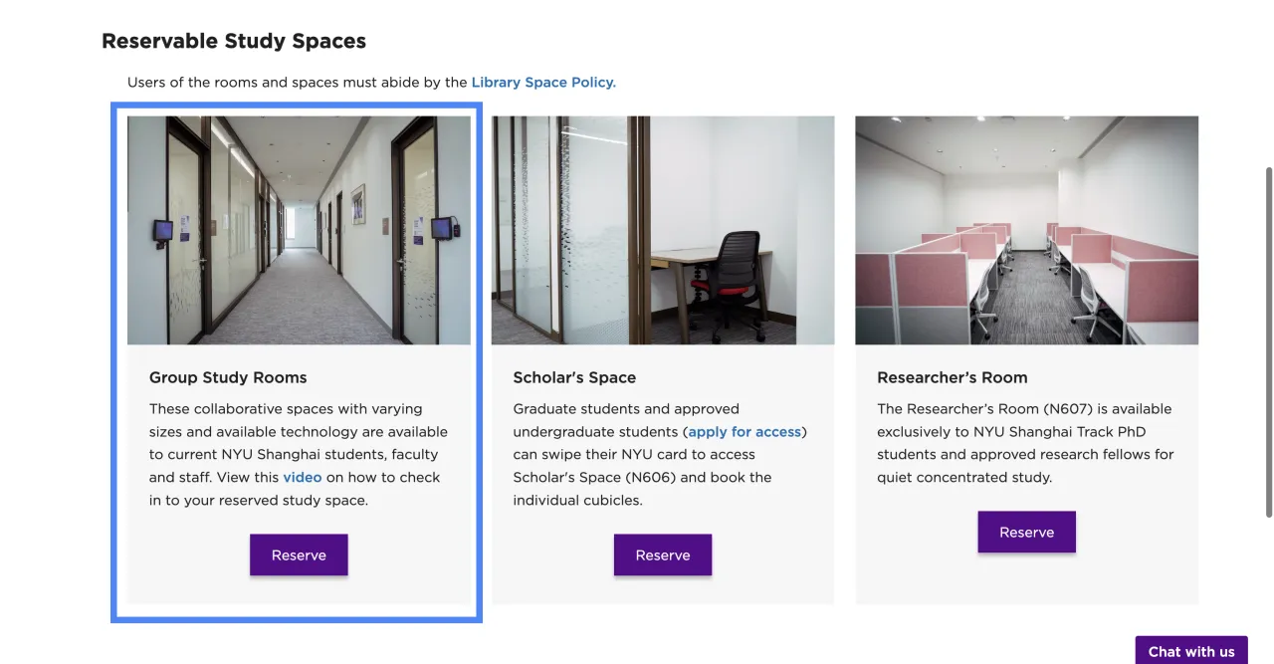Screen dimensions: 1274x664
Task: Click the Researcher's Room desks photo
Action: pyautogui.click(x=1026, y=230)
